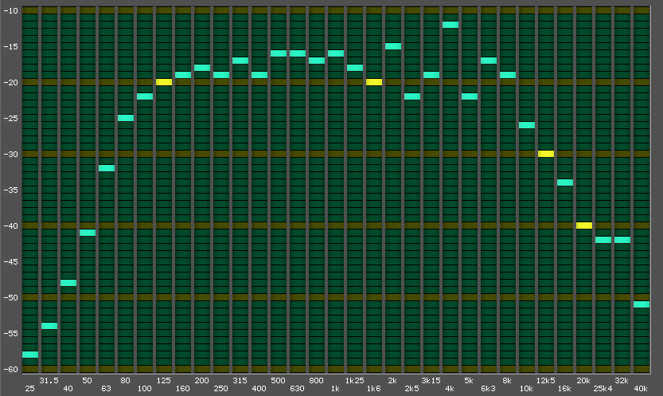Click the 10k band level marker
The height and width of the screenshot is (396, 663).
click(527, 125)
